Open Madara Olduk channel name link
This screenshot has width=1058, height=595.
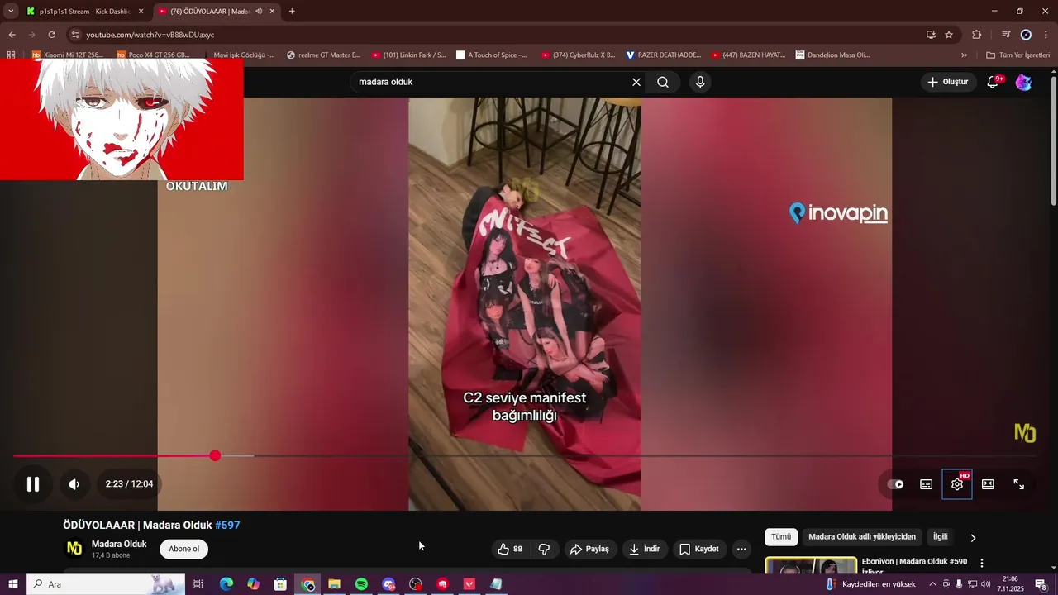(119, 544)
